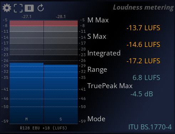Click the 6.8 LUFS Range value
This screenshot has width=175, height=134.
point(146,77)
